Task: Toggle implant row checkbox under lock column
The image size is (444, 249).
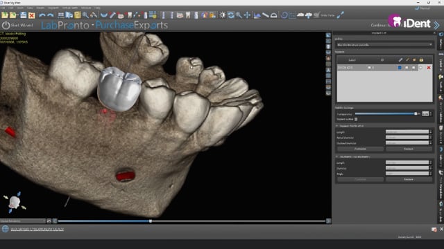Action: point(421,68)
